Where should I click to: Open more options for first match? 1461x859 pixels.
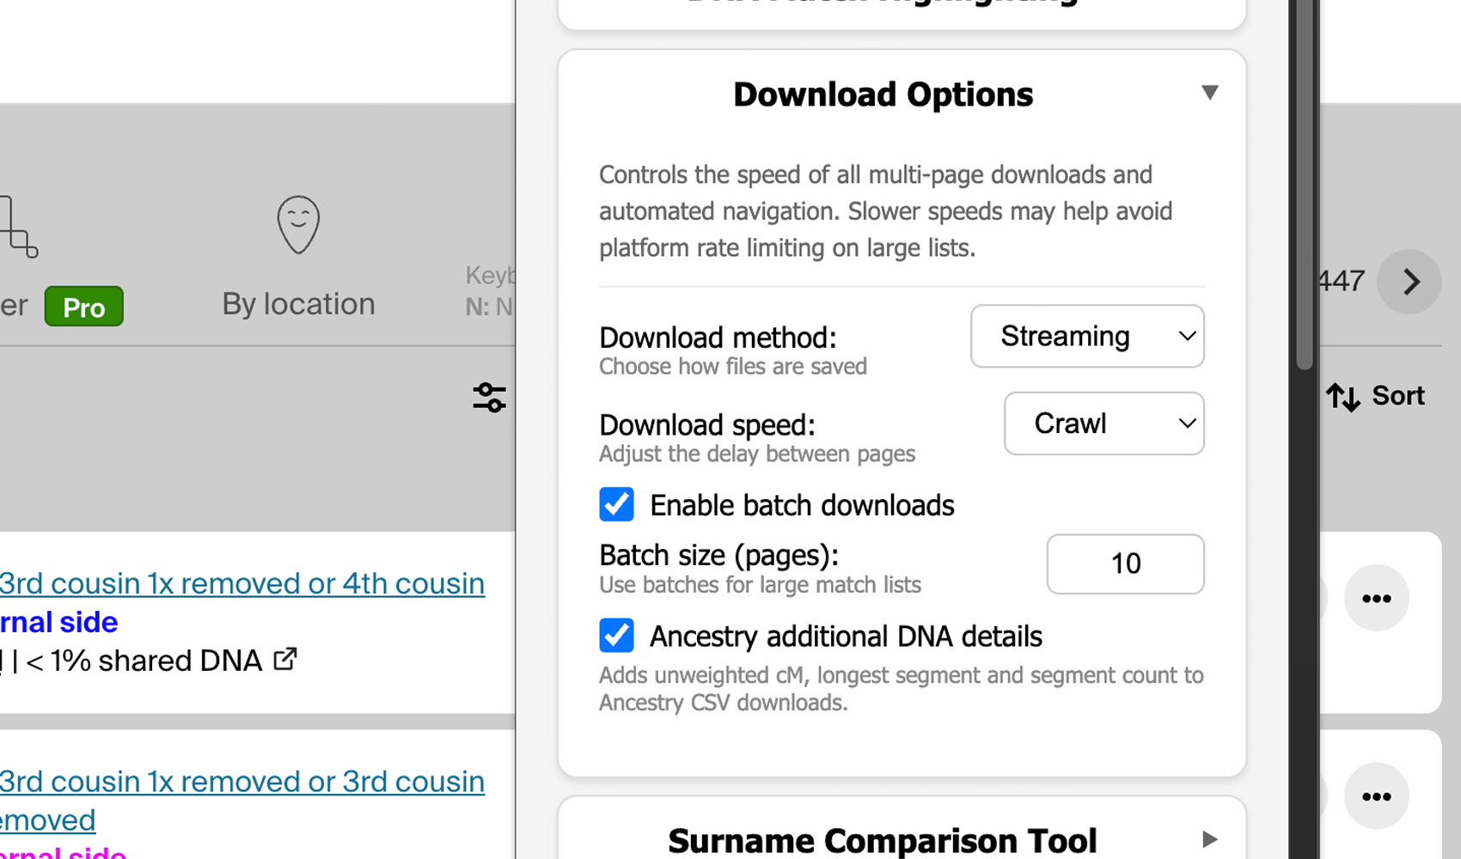point(1376,598)
